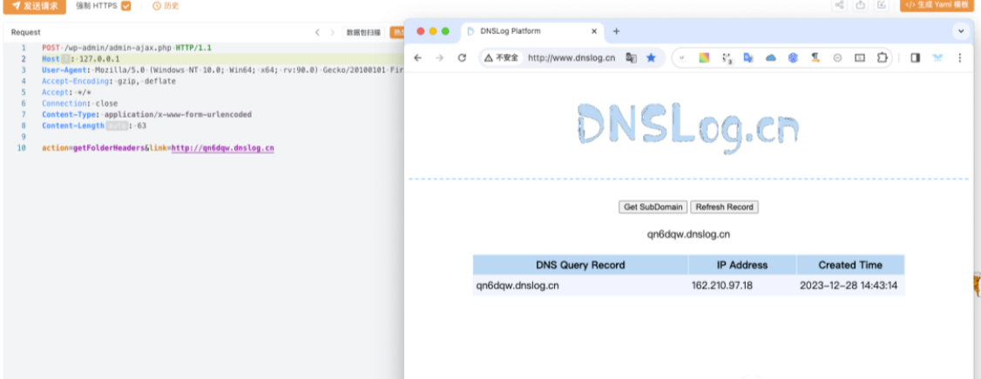Close the DNSLog Platform tab
Viewport: 981px width, 379px height.
[593, 31]
